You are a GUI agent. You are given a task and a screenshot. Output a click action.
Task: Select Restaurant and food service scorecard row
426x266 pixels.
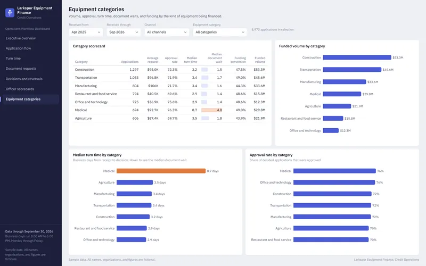pos(170,94)
